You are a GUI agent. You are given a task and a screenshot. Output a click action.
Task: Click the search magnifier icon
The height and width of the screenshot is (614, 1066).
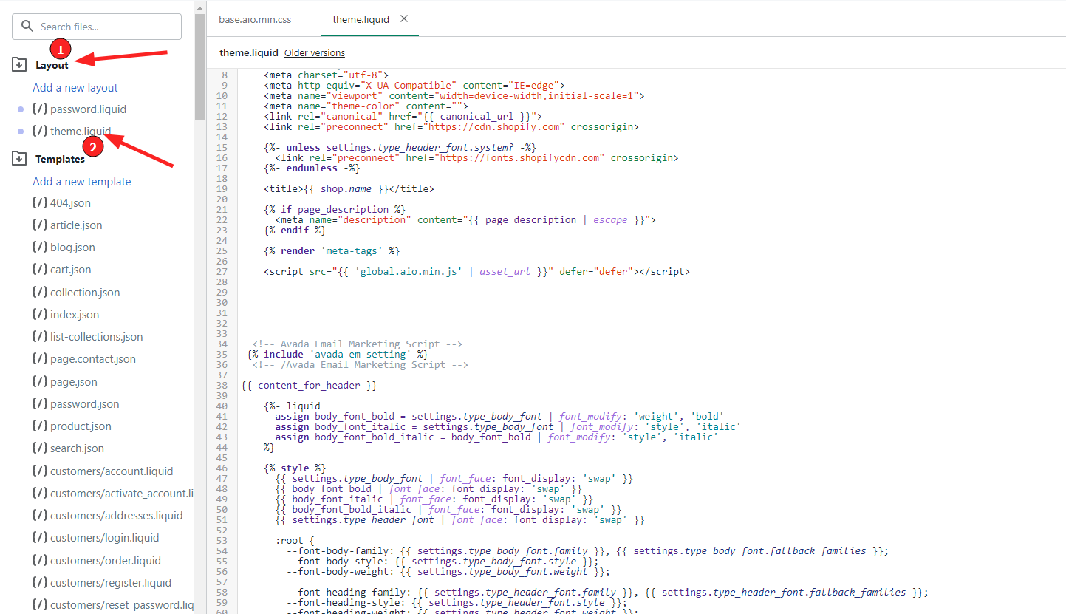click(x=27, y=27)
